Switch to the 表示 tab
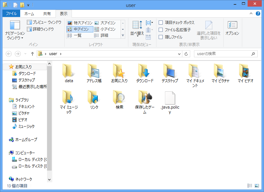264x192 pixels. tap(64, 14)
